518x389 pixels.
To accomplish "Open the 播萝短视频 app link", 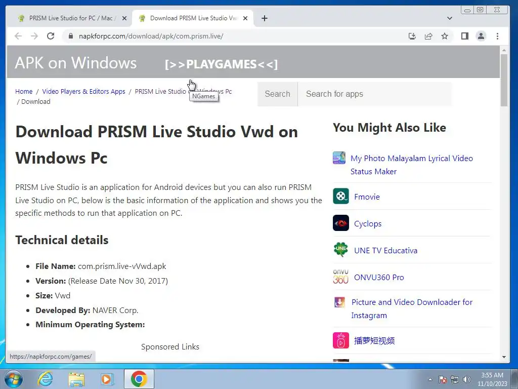I will coord(374,341).
